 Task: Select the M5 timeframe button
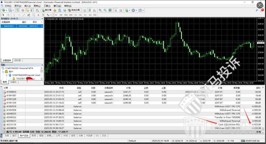[61, 15]
